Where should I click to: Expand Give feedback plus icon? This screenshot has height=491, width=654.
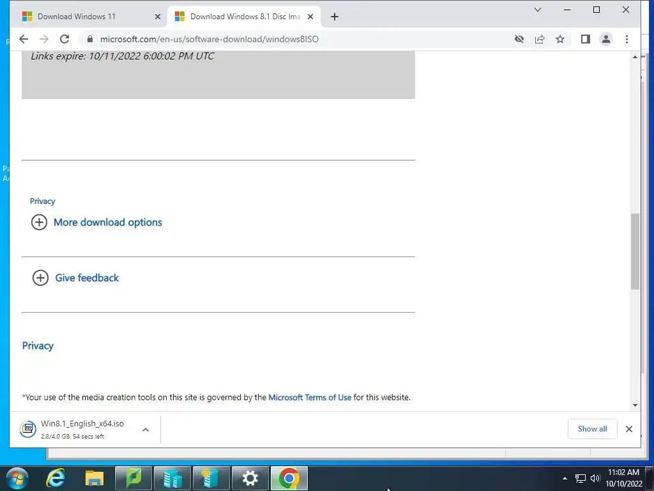pos(40,277)
